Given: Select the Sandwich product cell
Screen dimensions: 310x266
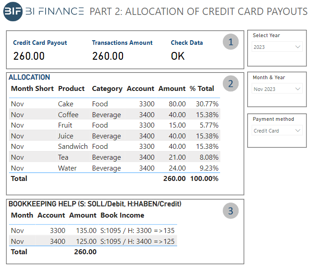Looking at the screenshot, I should pos(73,147).
